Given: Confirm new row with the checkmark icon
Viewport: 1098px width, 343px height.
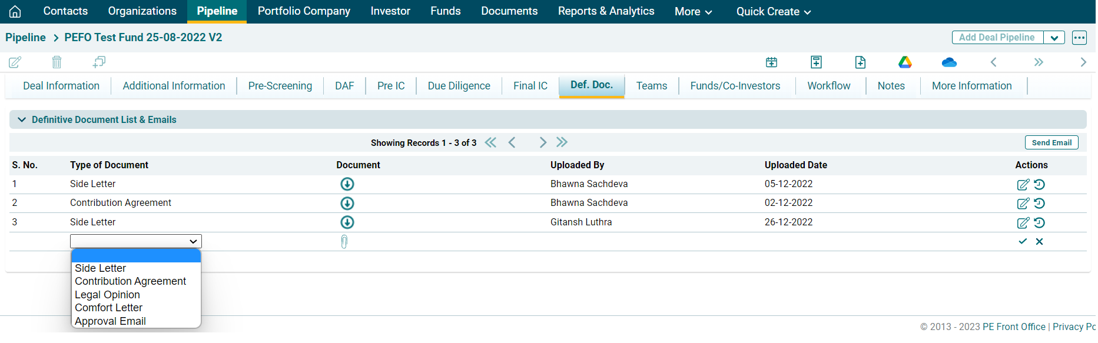Looking at the screenshot, I should (x=1023, y=241).
